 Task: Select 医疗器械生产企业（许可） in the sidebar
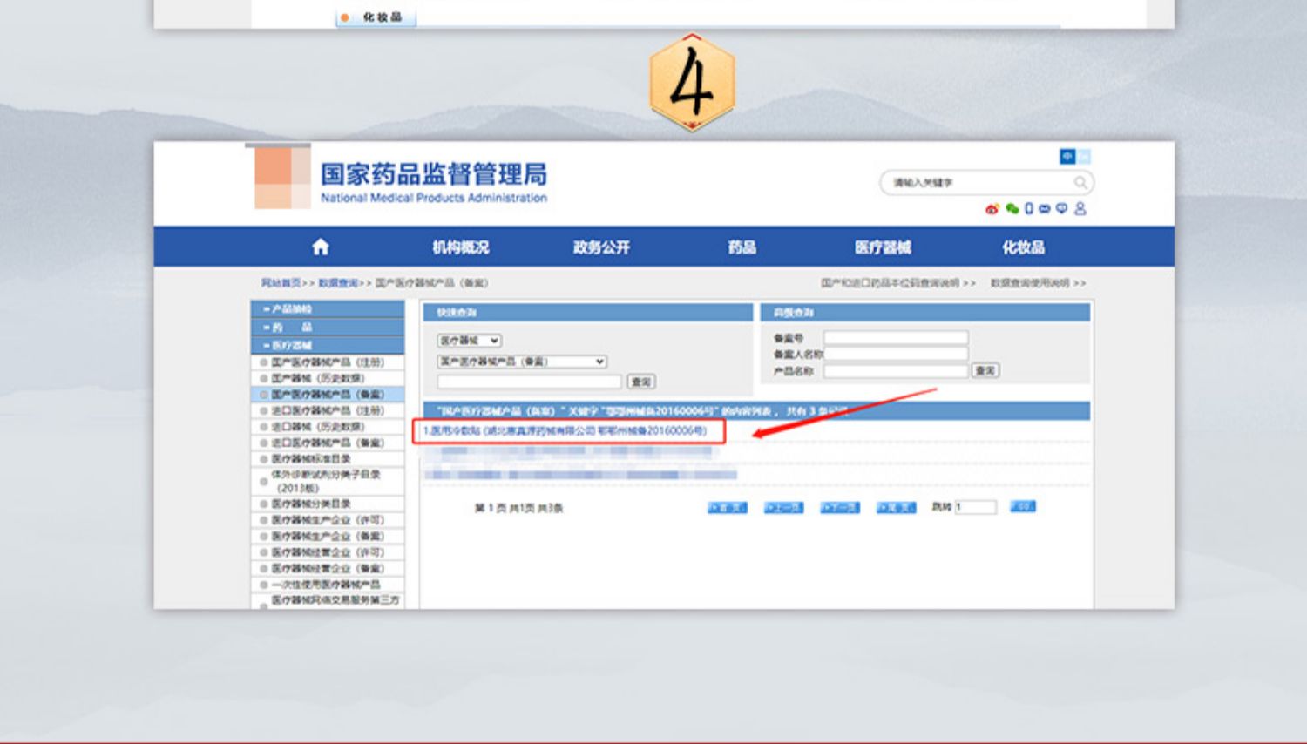(x=328, y=520)
